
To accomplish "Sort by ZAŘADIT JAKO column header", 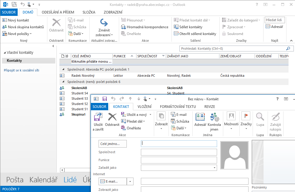I will point(193,56).
